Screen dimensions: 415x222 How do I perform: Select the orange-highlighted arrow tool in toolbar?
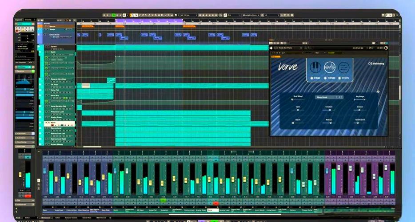131,16
